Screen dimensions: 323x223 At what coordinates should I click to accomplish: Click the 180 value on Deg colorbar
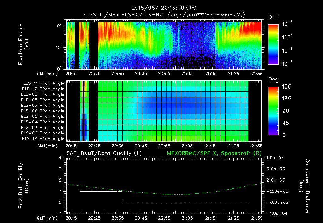click(286, 87)
